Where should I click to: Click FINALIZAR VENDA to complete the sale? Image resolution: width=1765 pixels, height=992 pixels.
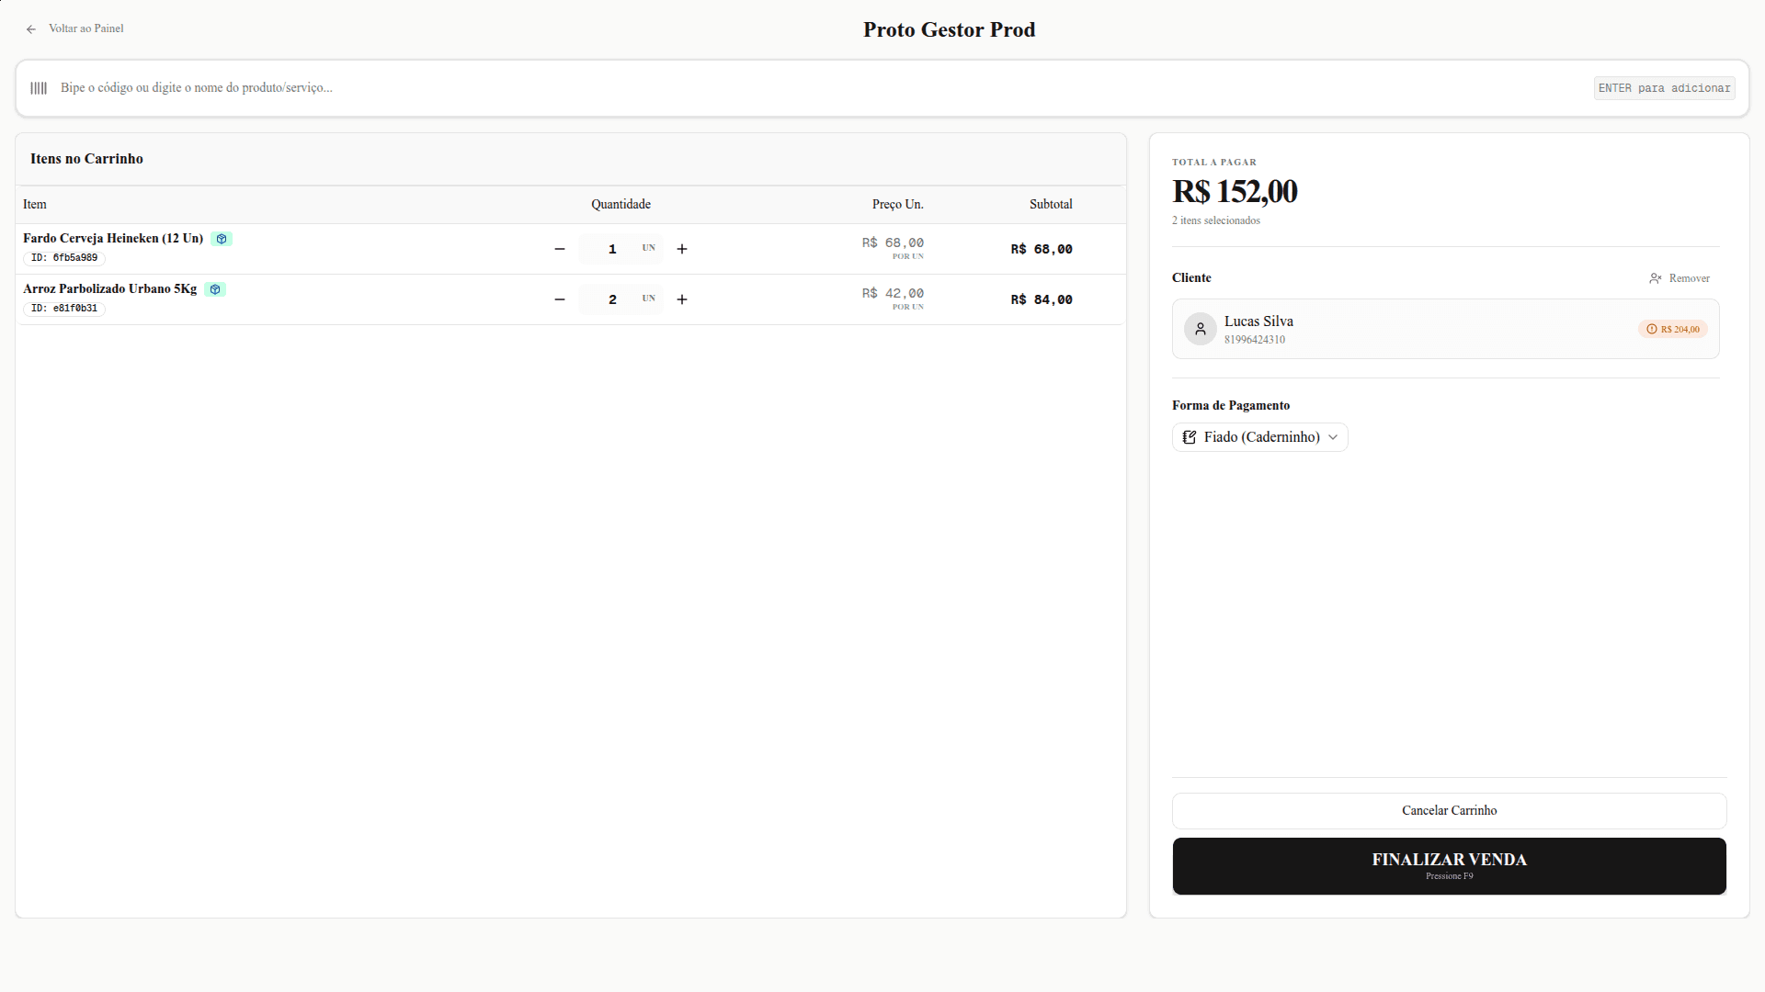[1450, 866]
